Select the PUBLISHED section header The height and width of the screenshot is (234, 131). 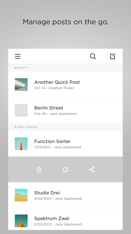pyautogui.click(x=65, y=127)
